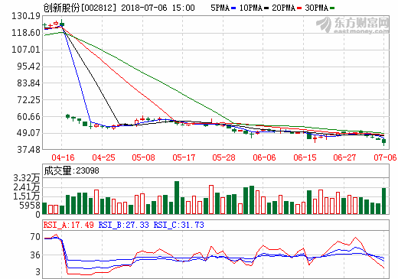Click the last green volume bar on 07-06

coord(383,201)
